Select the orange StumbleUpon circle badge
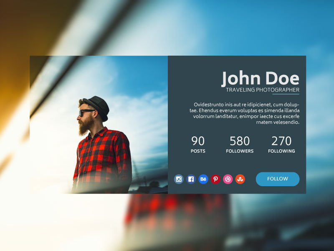Image resolution: width=334 pixels, height=251 pixels. (240, 179)
